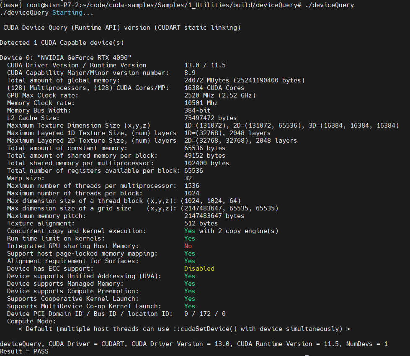The width and height of the screenshot is (410, 356).
Task: Click the red "No" value for Integrated GPU
Action: (188, 246)
